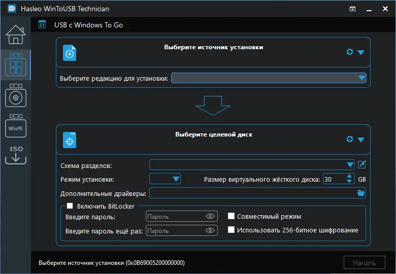Screen dimensions: 396x274
Task: Open the Windows installation USB sidebar icon
Action: pos(16,95)
